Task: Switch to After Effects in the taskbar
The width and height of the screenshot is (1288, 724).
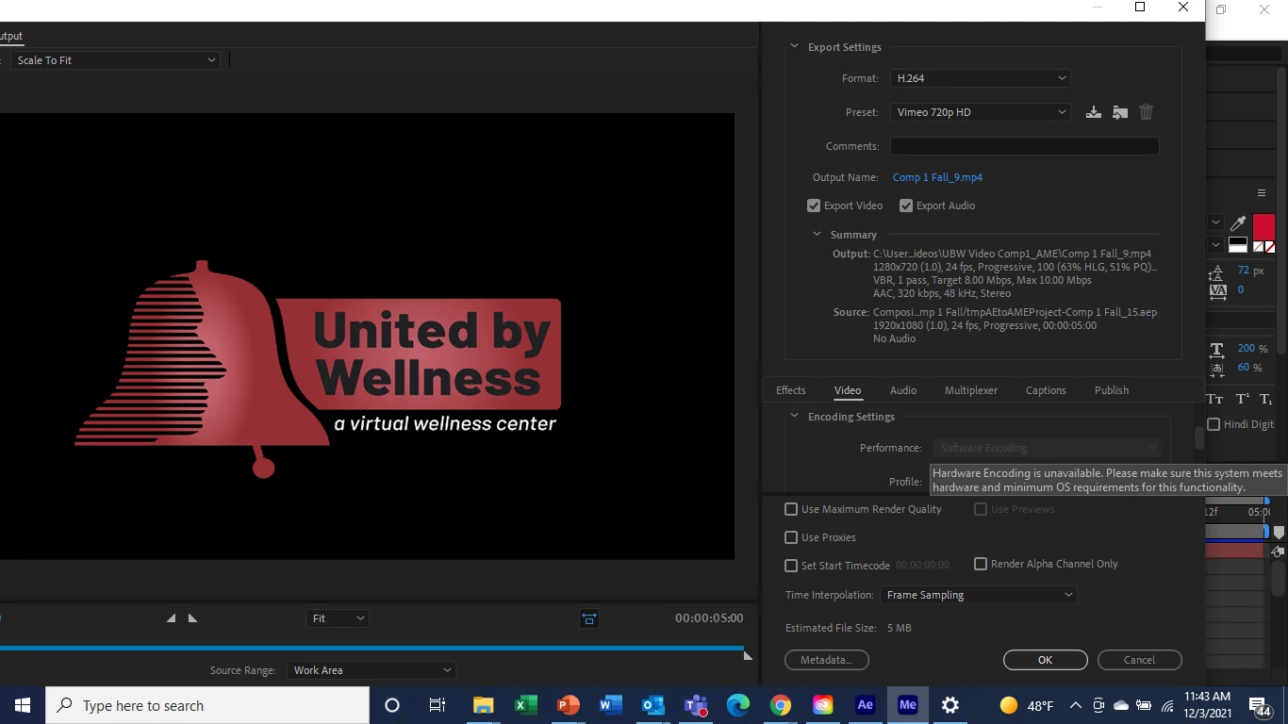Action: point(865,705)
